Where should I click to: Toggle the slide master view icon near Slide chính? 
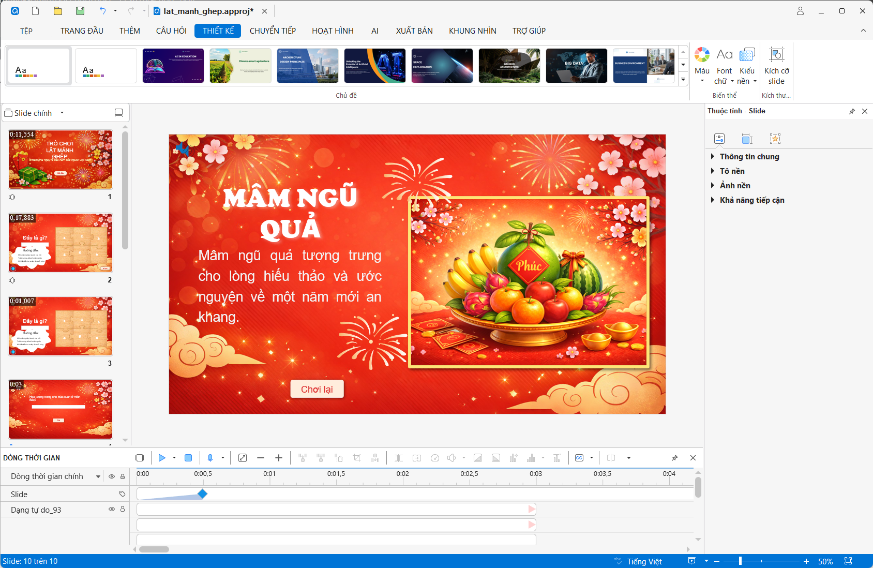(118, 113)
